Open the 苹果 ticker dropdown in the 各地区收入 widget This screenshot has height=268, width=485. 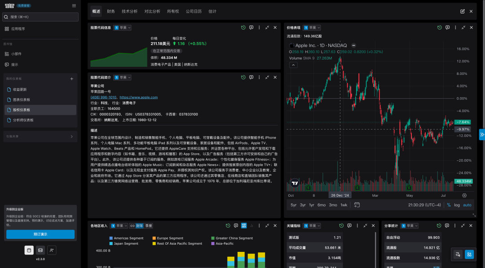(119, 226)
